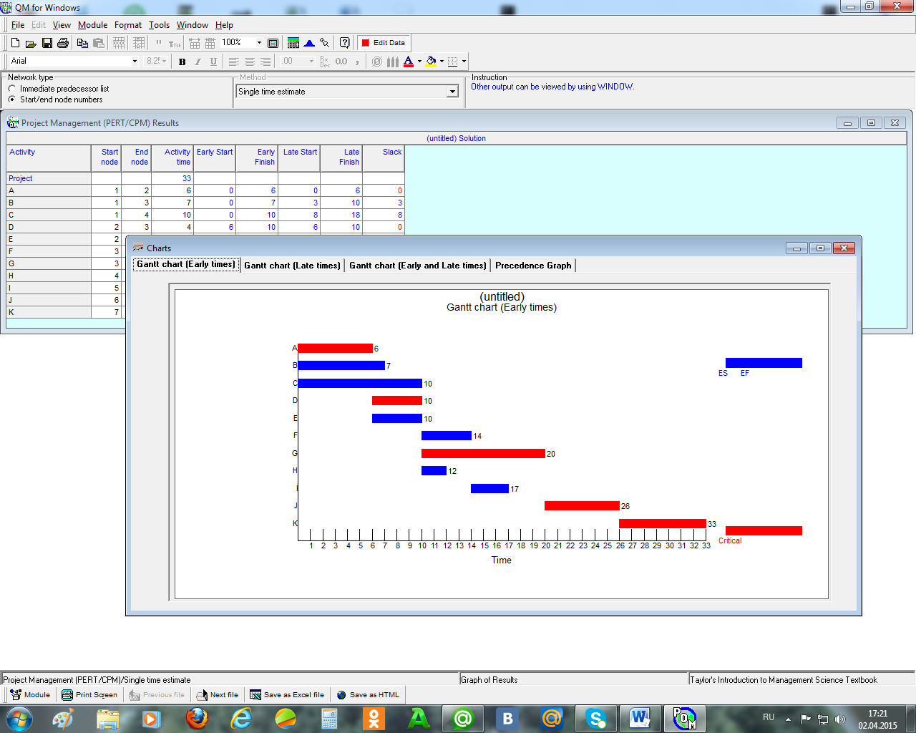The width and height of the screenshot is (916, 733).
Task: Click the font color A icon
Action: 408,62
